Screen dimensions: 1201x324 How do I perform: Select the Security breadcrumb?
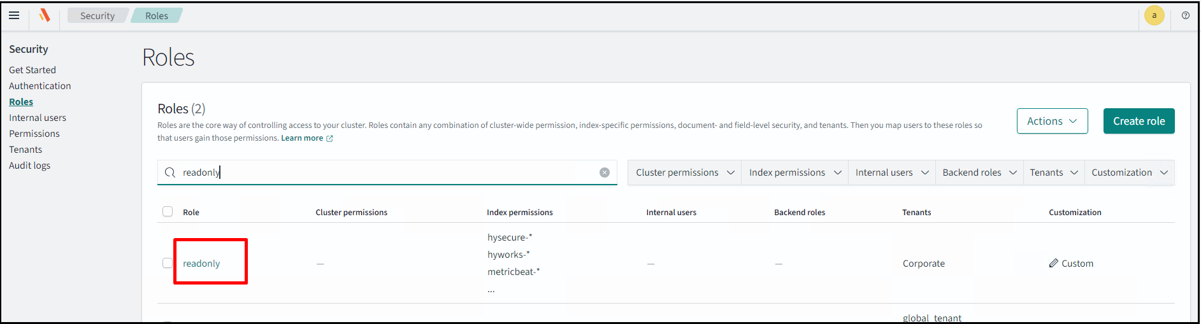tap(97, 16)
